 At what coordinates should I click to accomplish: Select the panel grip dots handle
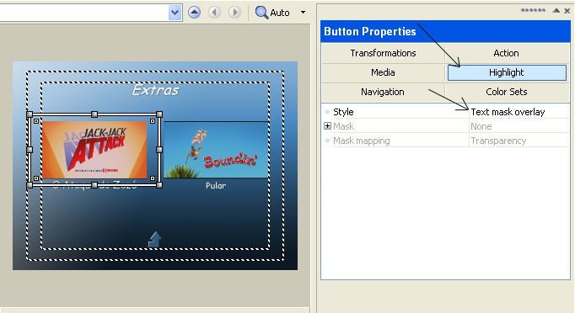(x=533, y=10)
